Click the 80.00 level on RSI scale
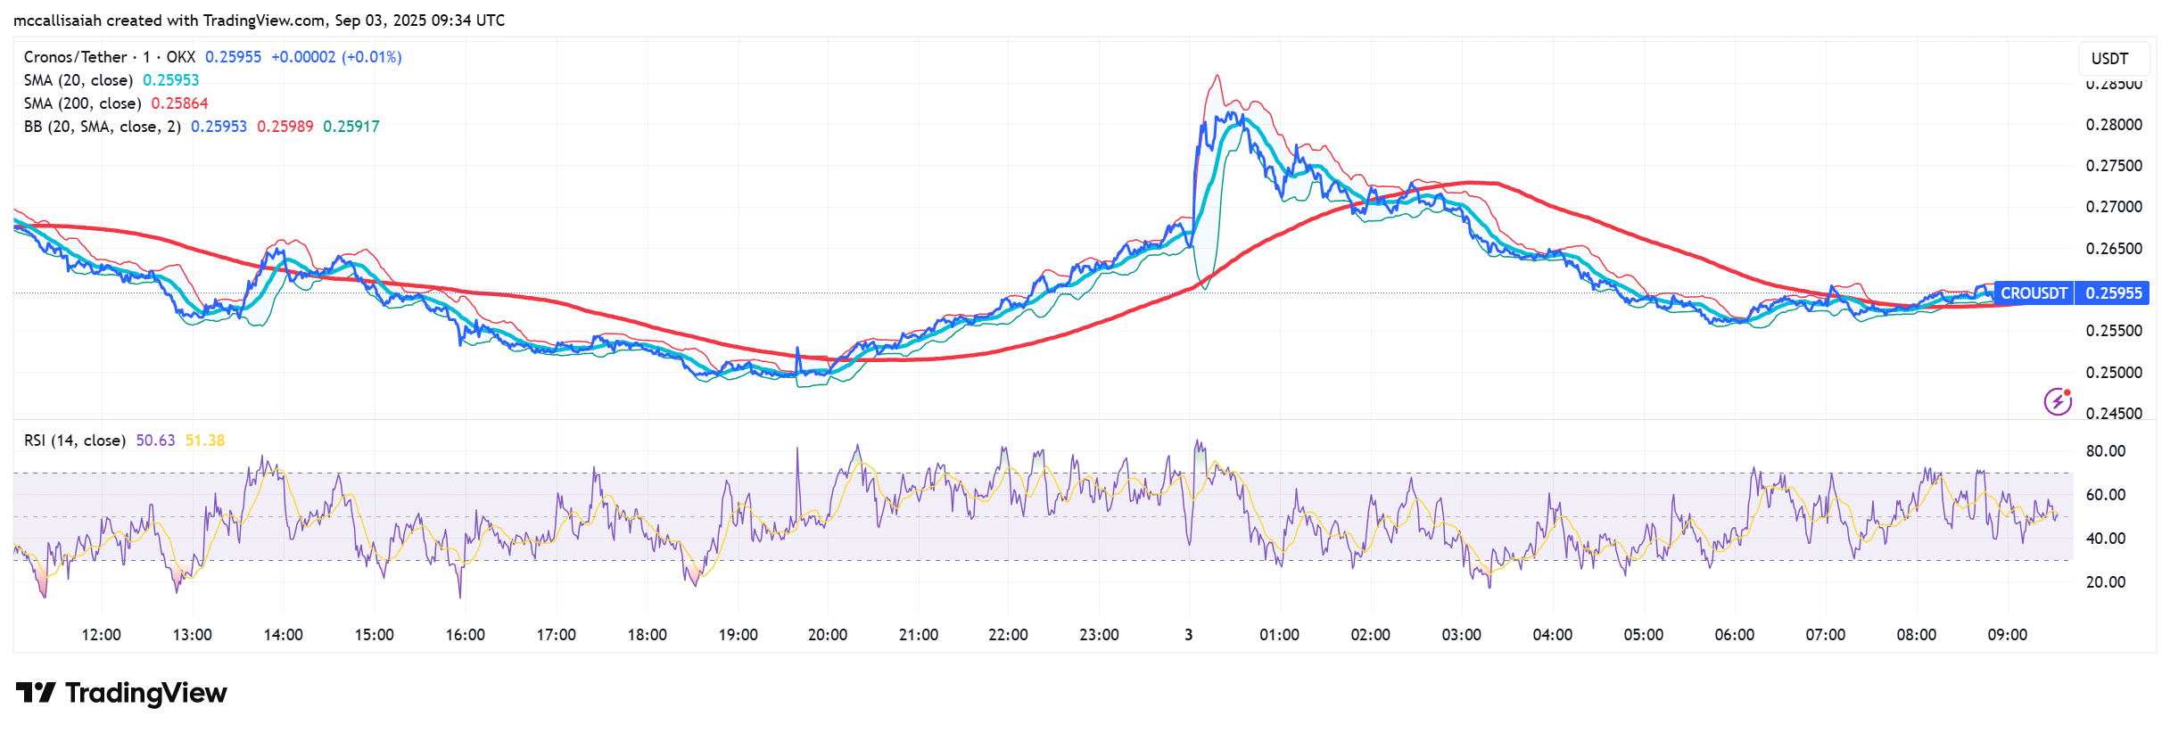The height and width of the screenshot is (733, 2170). [2105, 451]
